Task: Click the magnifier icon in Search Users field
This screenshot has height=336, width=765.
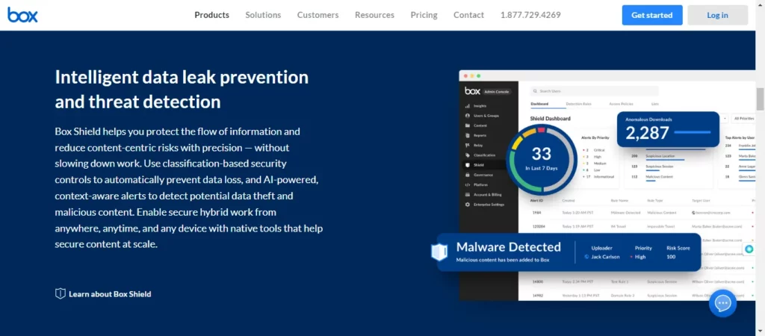Action: point(535,91)
